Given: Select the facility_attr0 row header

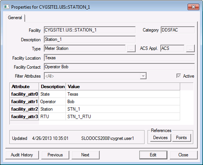Looking at the screenshot, I should pyautogui.click(x=24, y=94).
